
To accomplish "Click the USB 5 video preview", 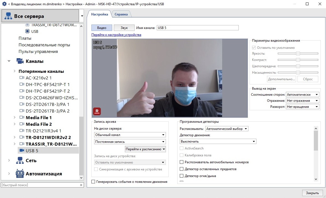I will pyautogui.click(x=170, y=78).
